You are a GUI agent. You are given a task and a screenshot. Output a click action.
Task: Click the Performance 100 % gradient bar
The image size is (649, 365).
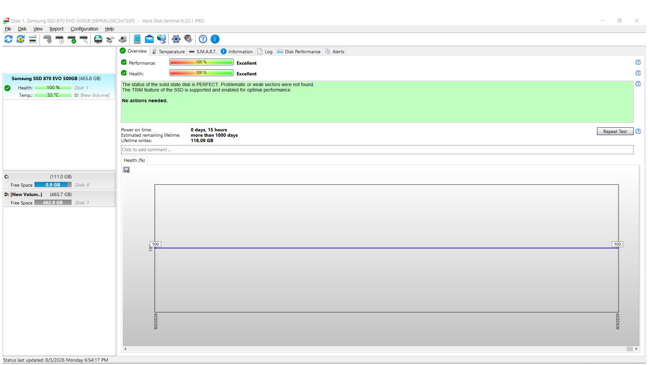[201, 62]
